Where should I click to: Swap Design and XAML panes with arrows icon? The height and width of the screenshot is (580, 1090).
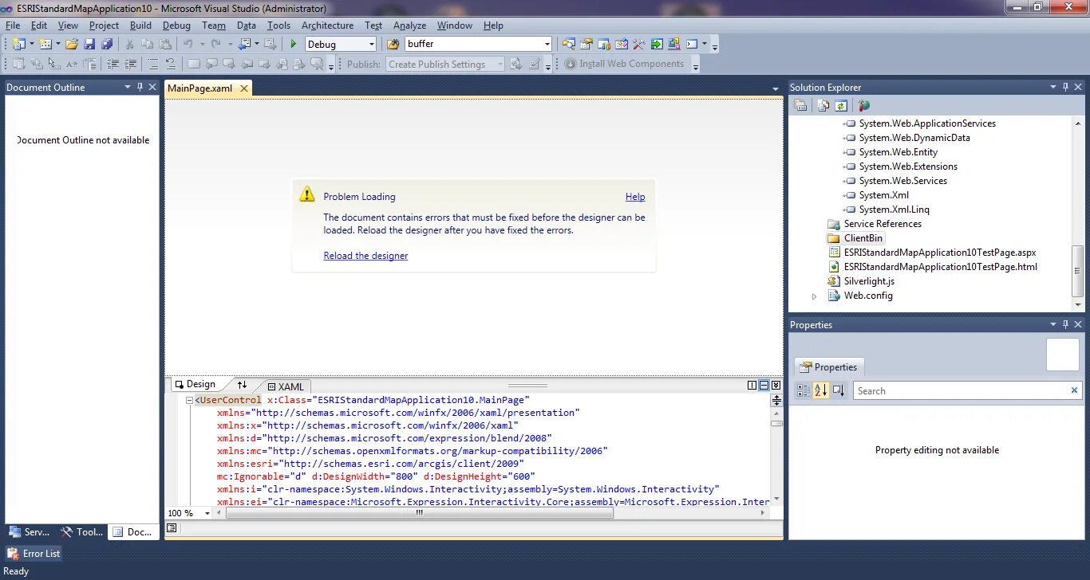pos(243,385)
